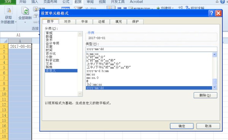Minimize the ribbon caret icon
This screenshot has height=140, width=228.
(x=217, y=2)
